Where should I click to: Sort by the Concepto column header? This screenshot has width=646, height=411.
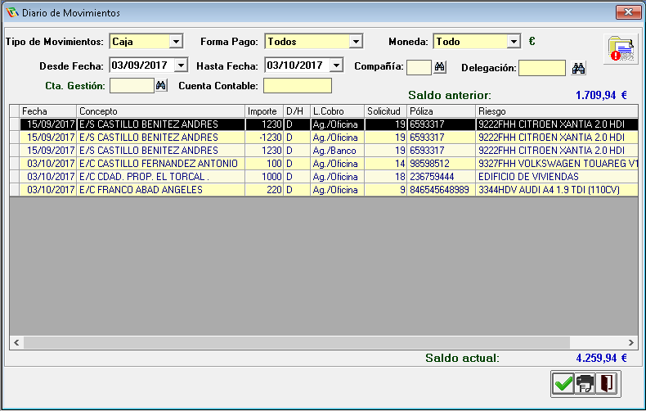point(160,111)
